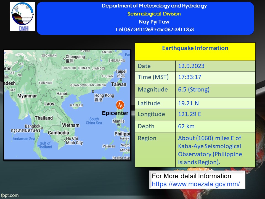
Task: Click the "Laos" label on the map
Action: (x=49, y=104)
